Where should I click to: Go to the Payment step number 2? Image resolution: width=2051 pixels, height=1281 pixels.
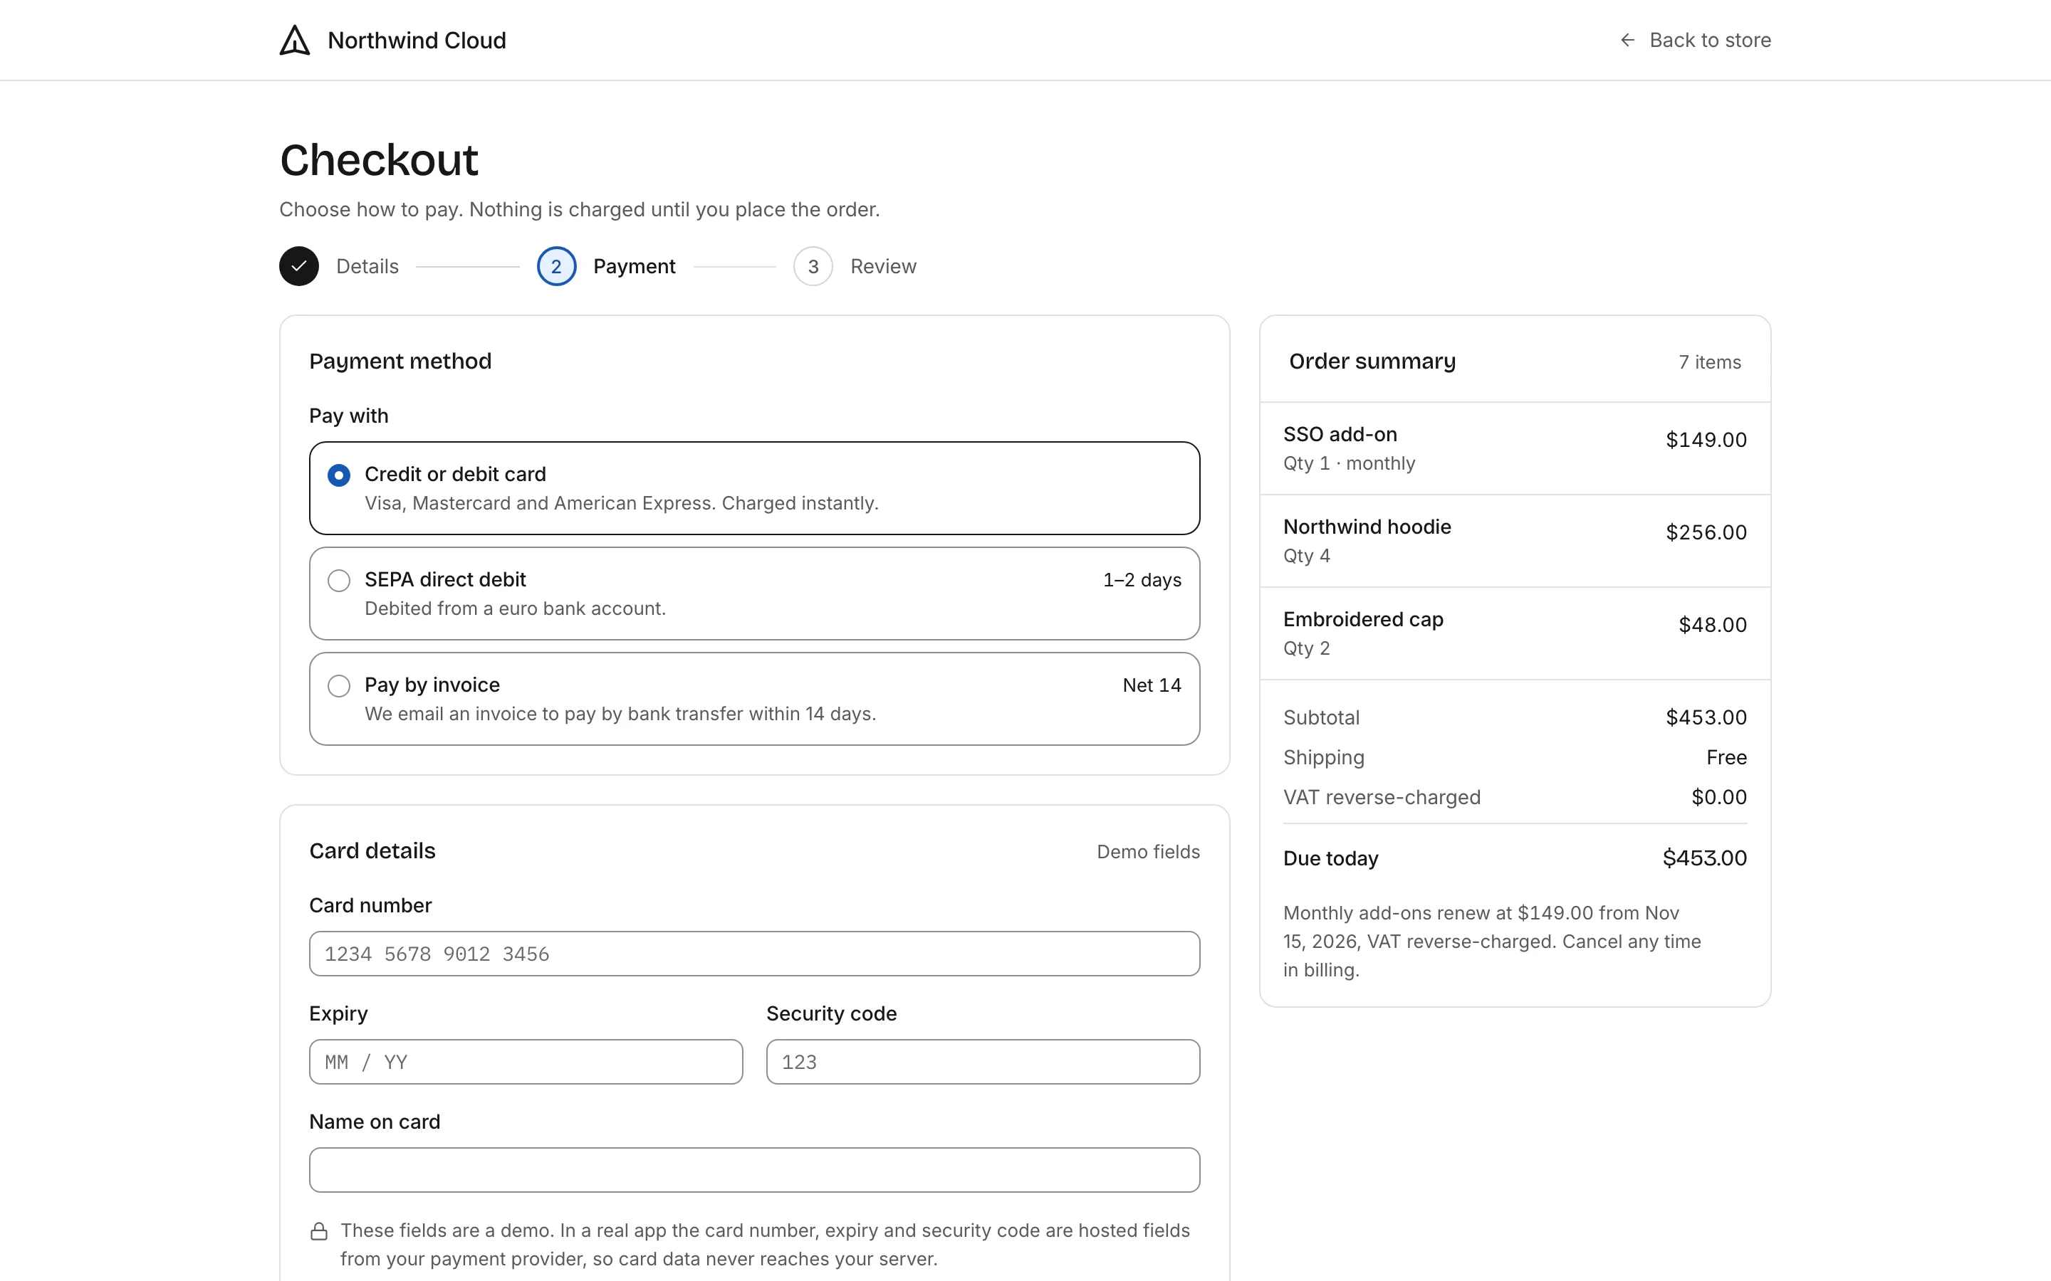[x=557, y=266]
